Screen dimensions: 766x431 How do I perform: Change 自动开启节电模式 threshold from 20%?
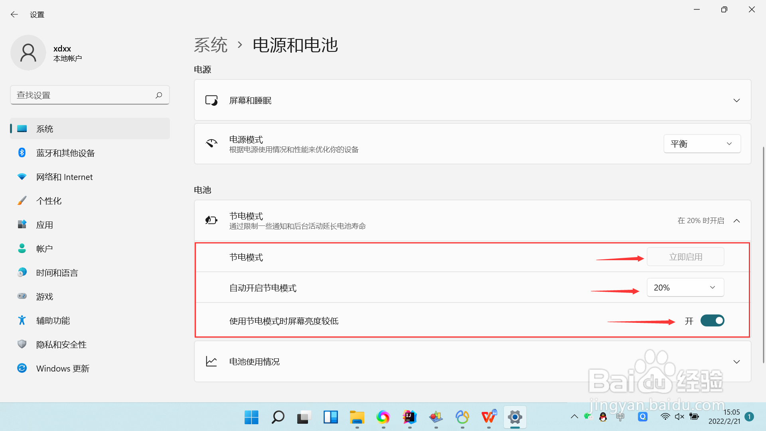[685, 287]
